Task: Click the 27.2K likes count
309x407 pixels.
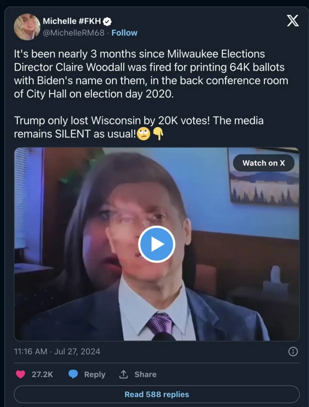Action: [x=42, y=374]
